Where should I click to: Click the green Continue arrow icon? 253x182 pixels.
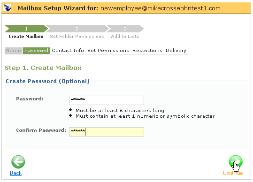(236, 162)
